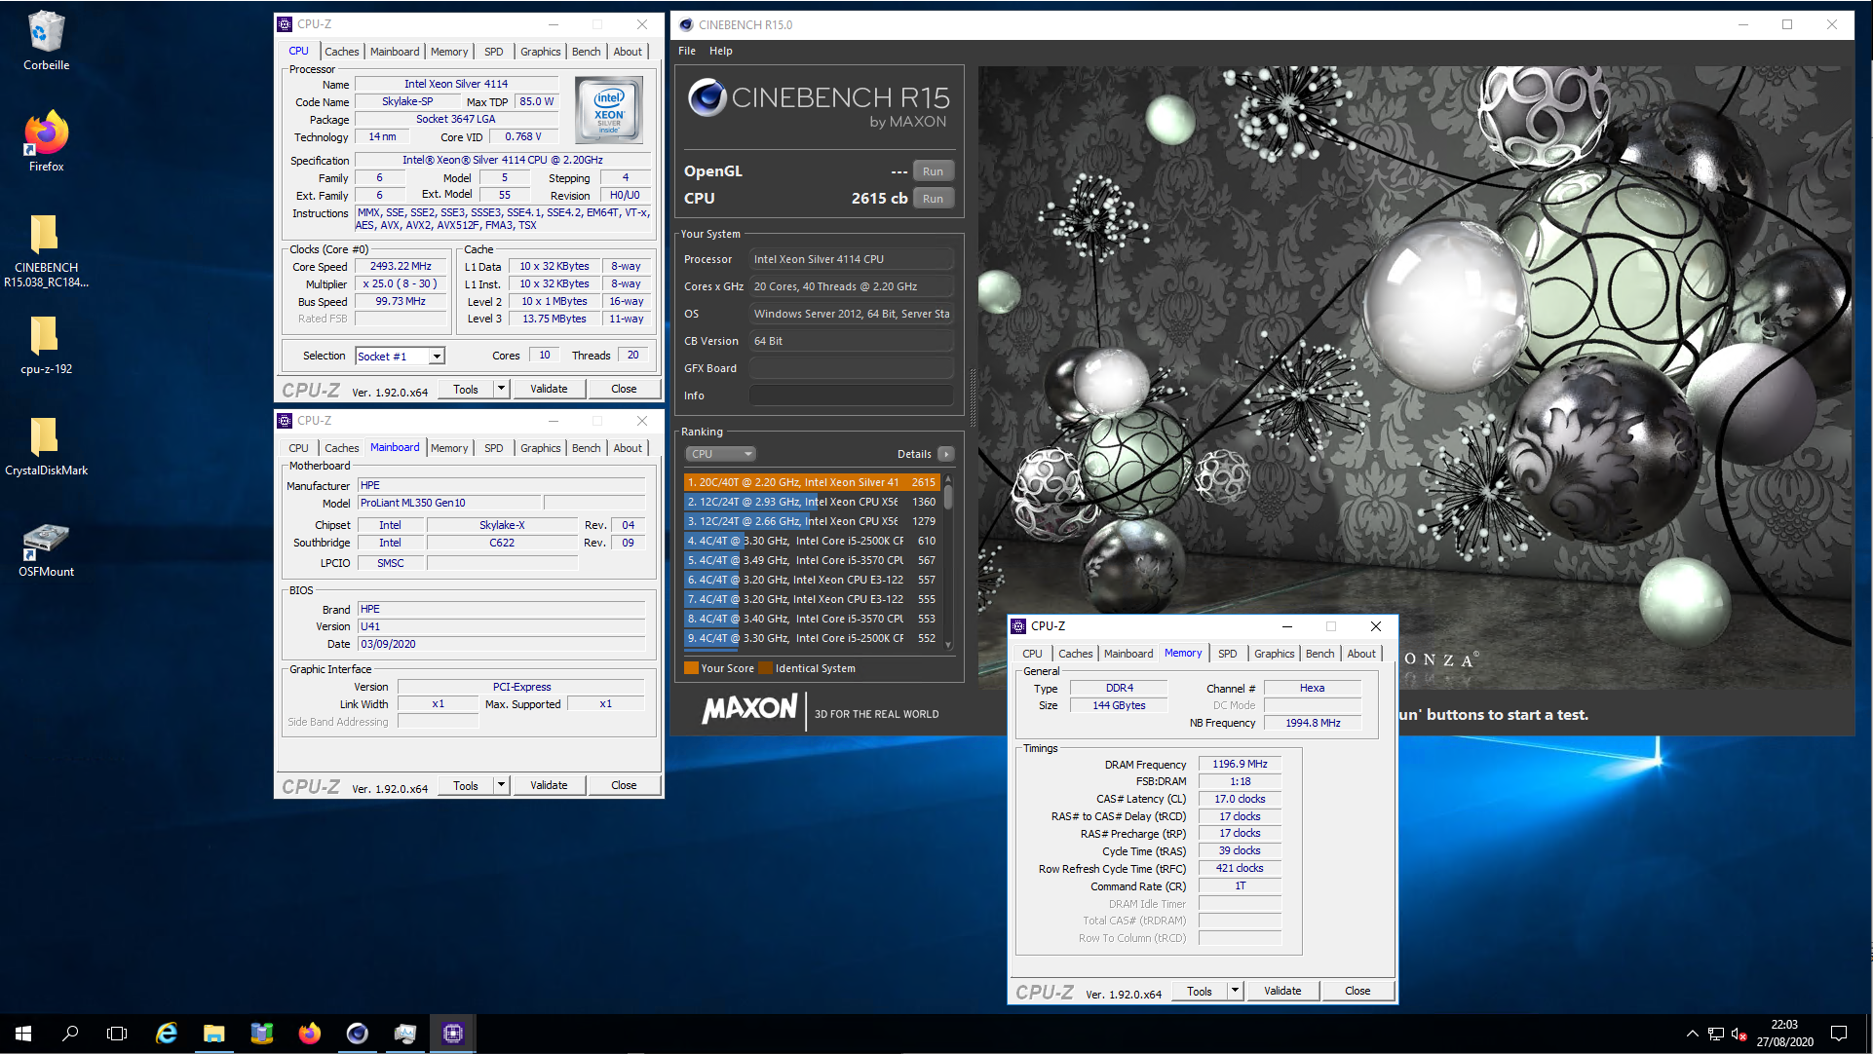Click scroll-down arrow in Cinebench ranking list
The height and width of the screenshot is (1054, 1873).
[x=948, y=645]
